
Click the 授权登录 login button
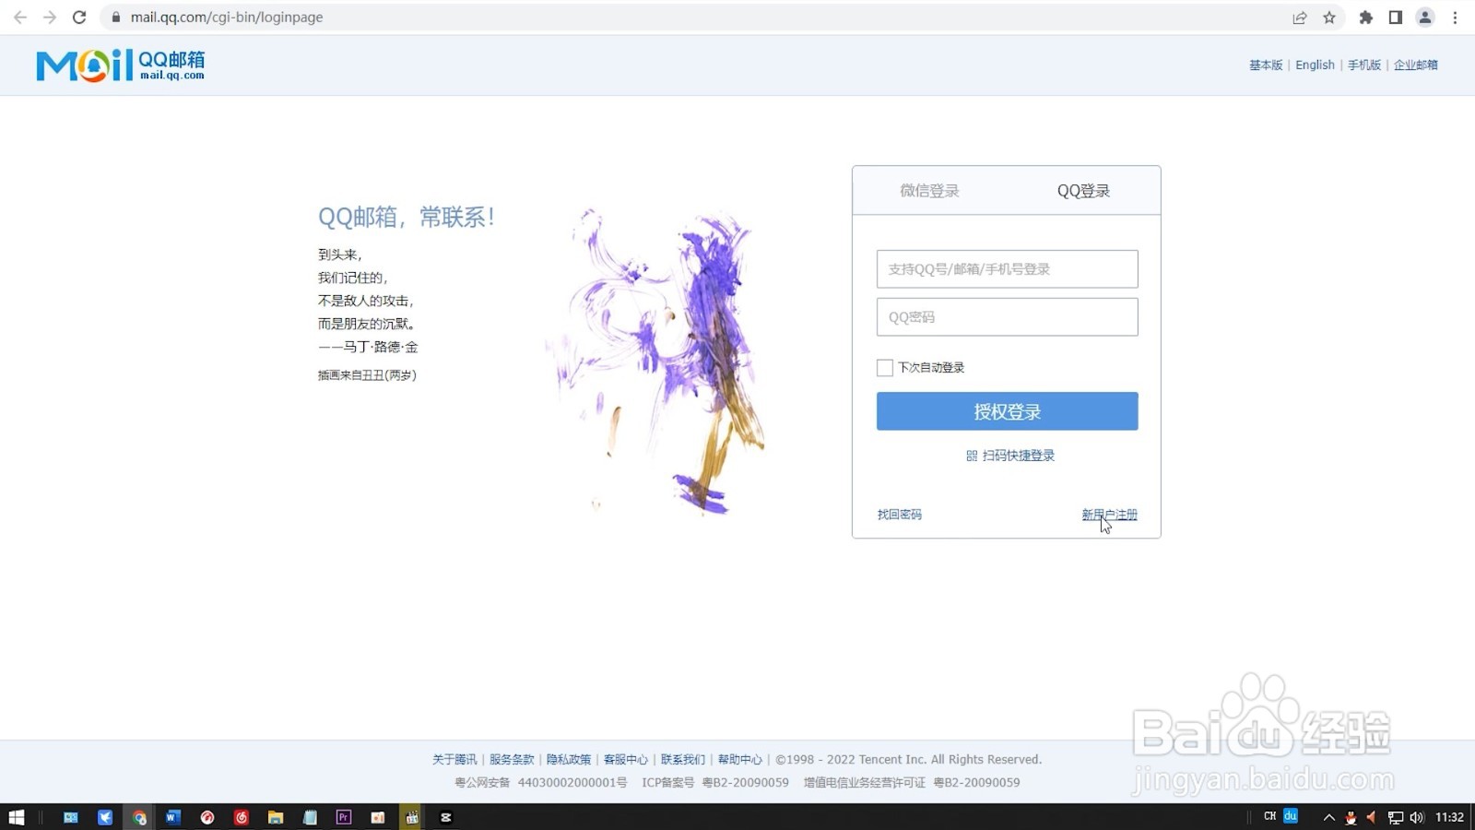(x=1006, y=411)
